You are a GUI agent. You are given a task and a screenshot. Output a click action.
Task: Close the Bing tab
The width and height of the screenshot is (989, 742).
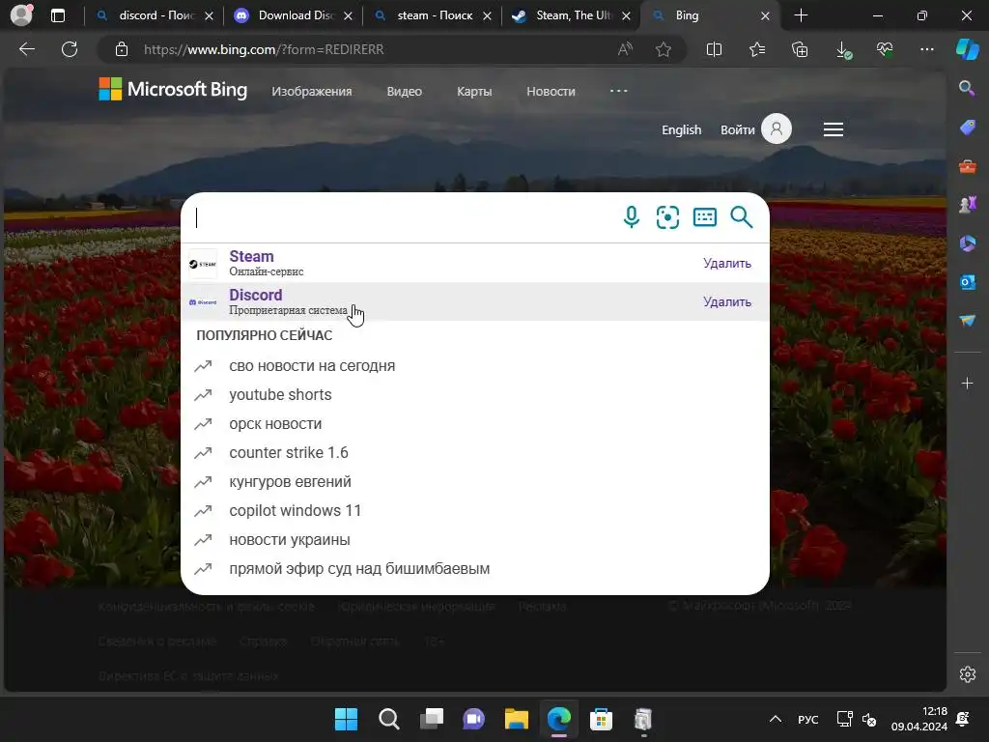click(765, 15)
